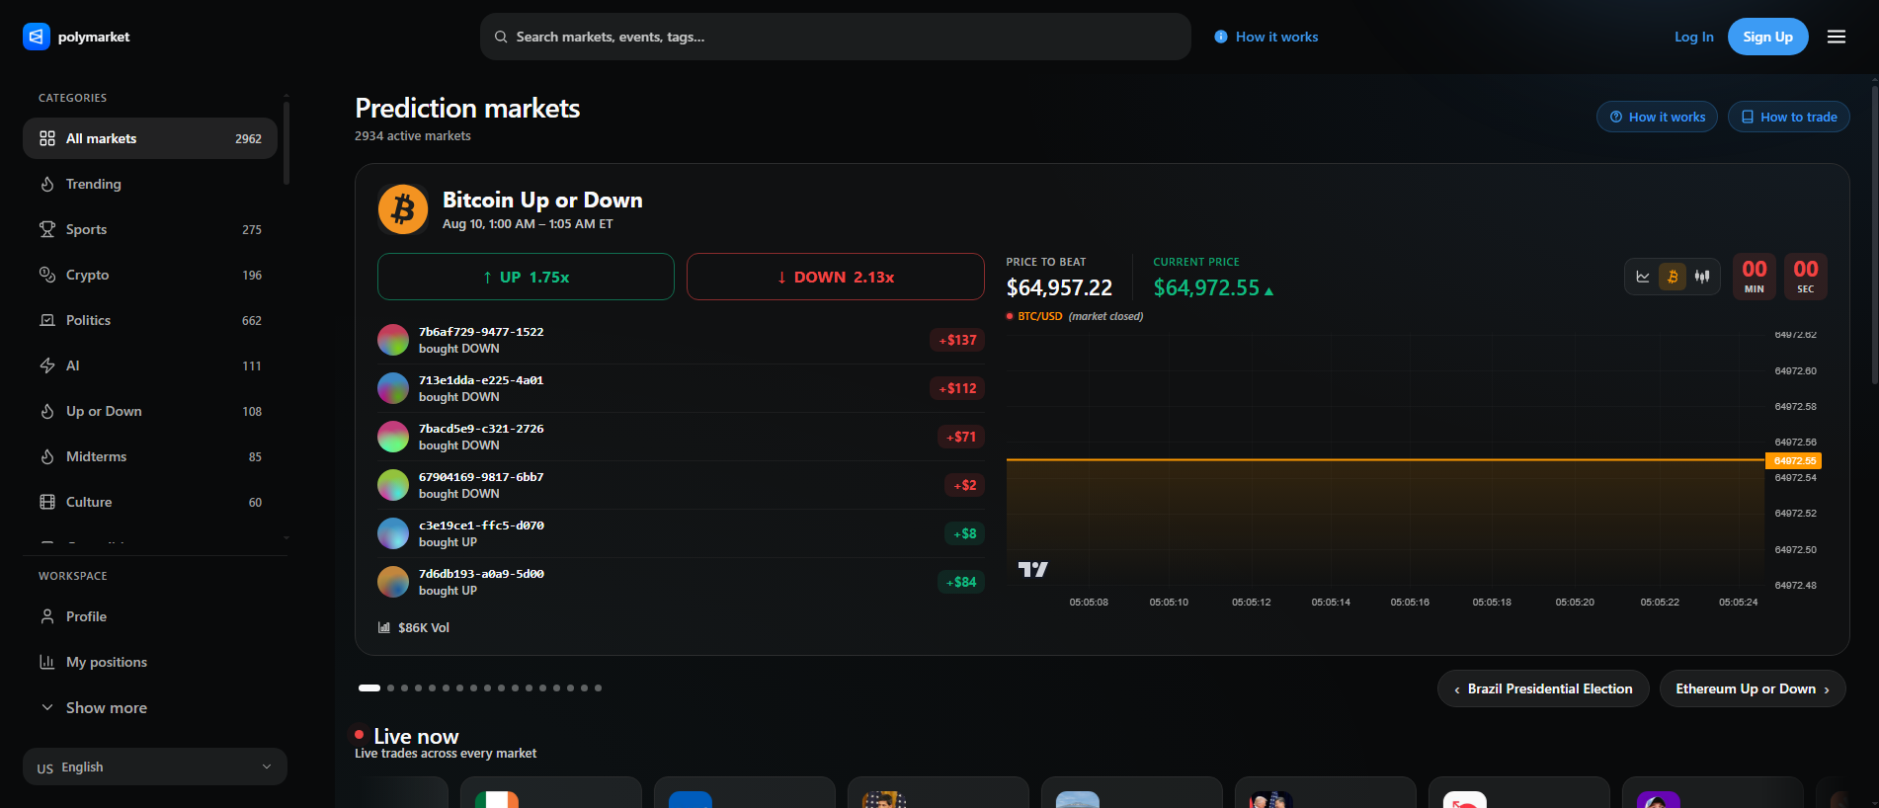
Task: Click the How to trade button
Action: point(1788,117)
